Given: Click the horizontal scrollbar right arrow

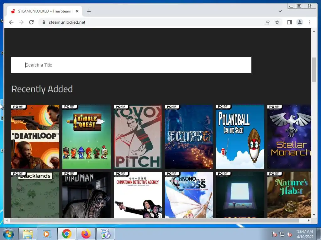Looking at the screenshot, I should coord(309,220).
